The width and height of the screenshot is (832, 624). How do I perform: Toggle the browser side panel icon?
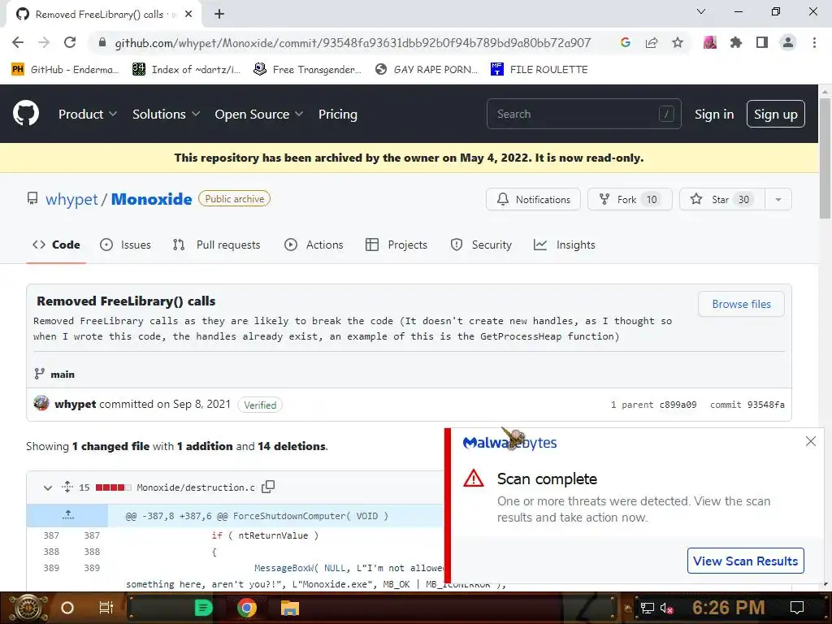click(x=762, y=42)
